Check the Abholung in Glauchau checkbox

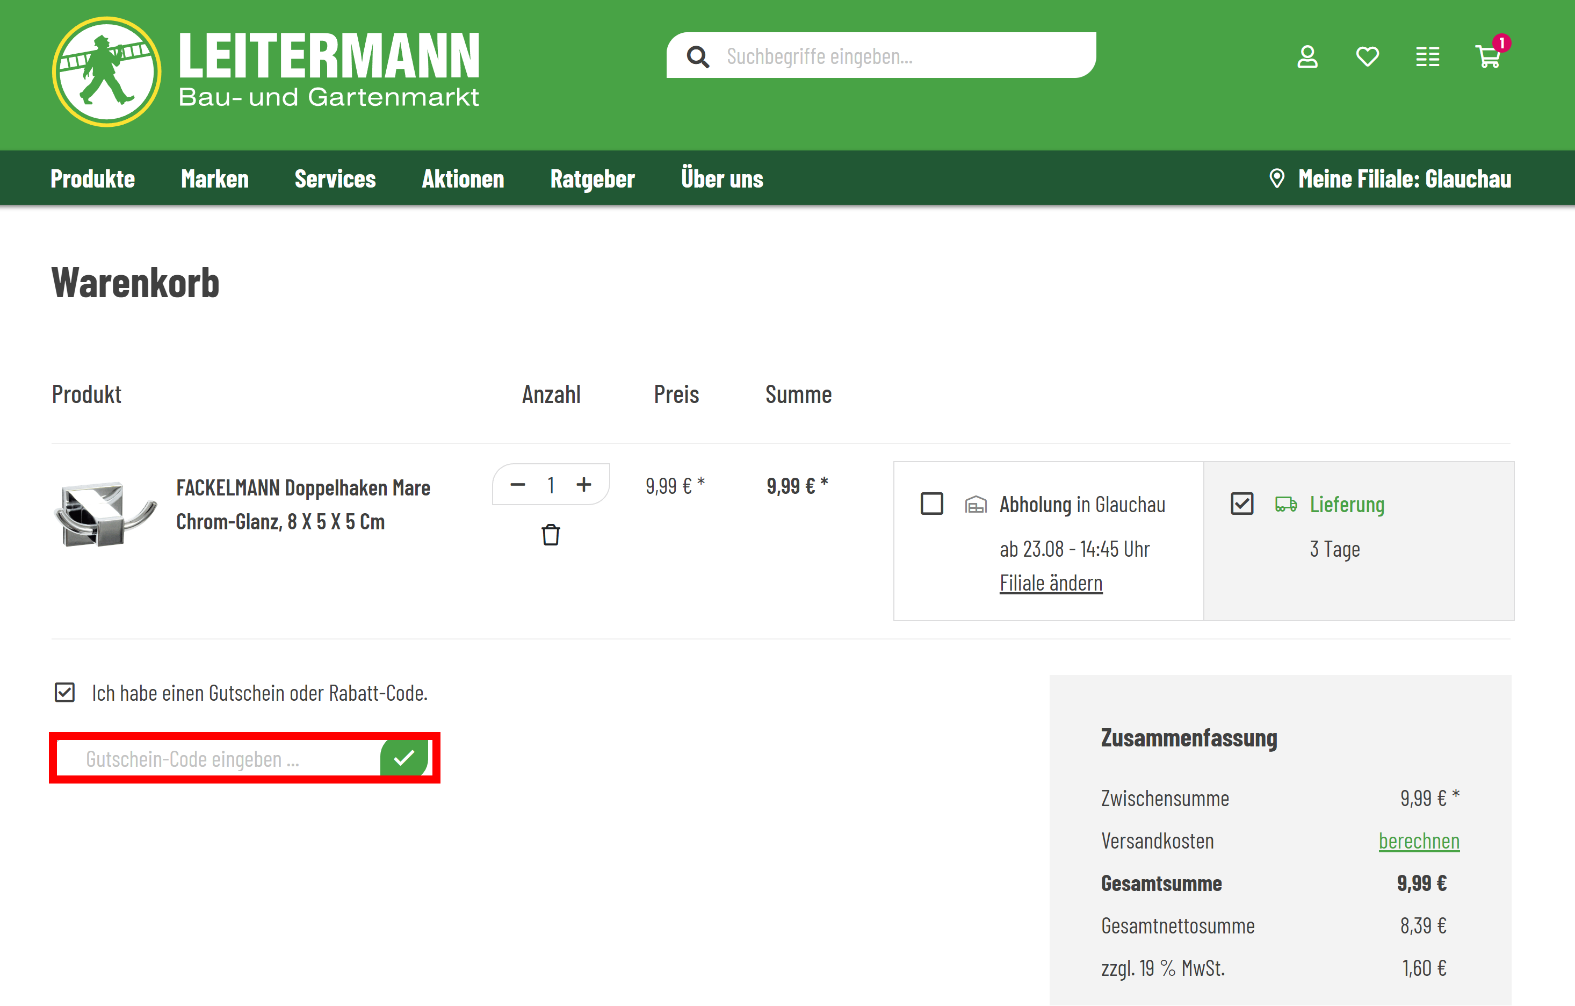(931, 504)
